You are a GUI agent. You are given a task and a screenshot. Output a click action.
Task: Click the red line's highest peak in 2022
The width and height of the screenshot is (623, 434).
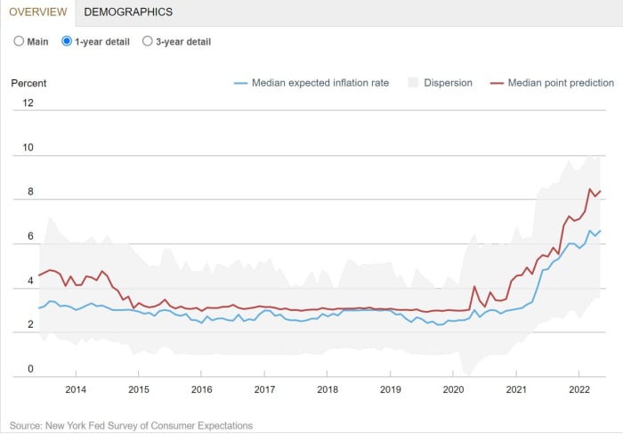[x=589, y=189]
